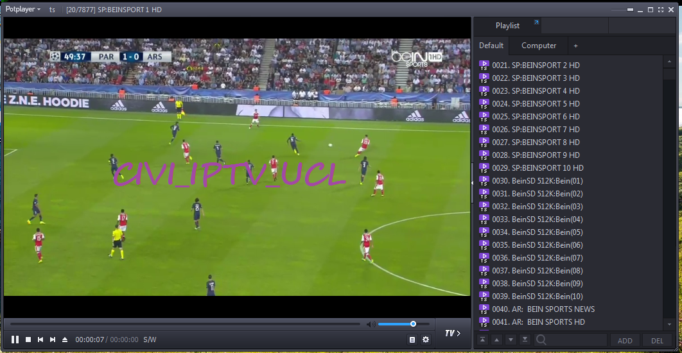Stop the current stream
The width and height of the screenshot is (682, 353).
pos(28,340)
